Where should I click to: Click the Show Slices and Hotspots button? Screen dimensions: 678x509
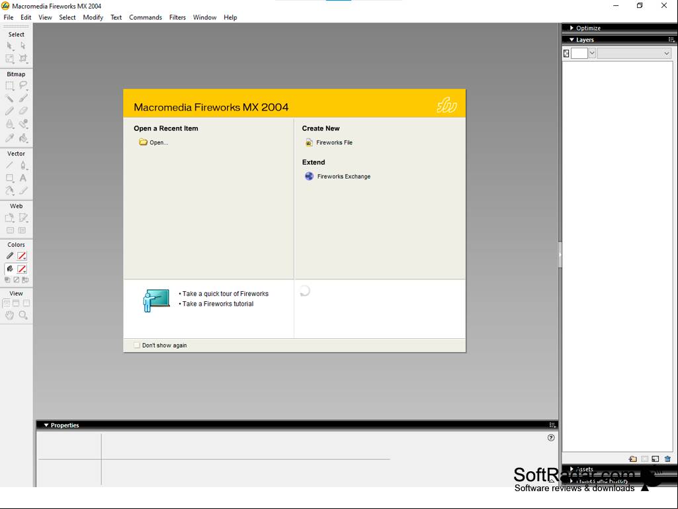[x=22, y=230]
